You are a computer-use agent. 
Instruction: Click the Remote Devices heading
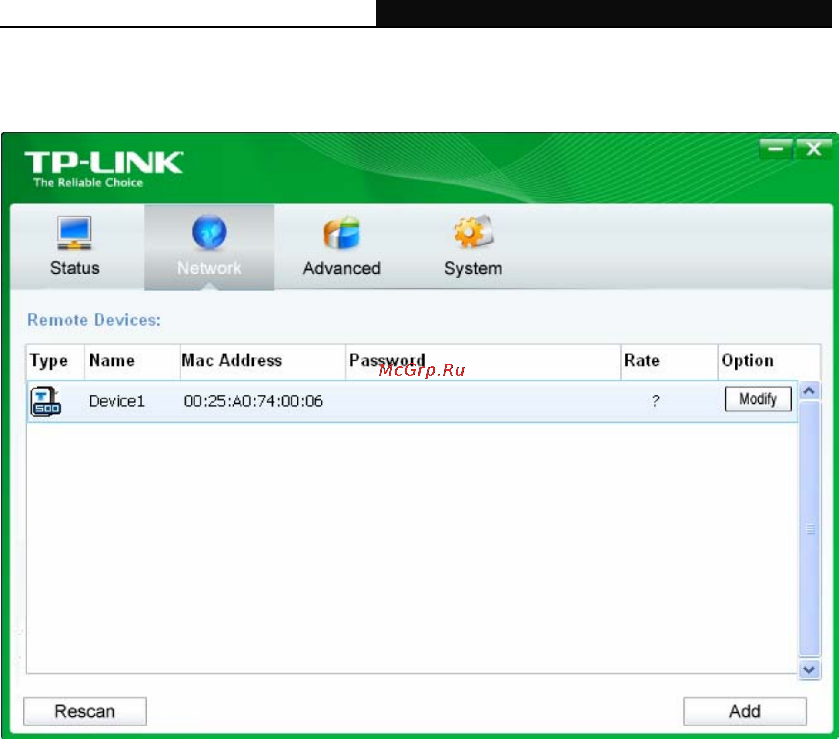click(94, 320)
